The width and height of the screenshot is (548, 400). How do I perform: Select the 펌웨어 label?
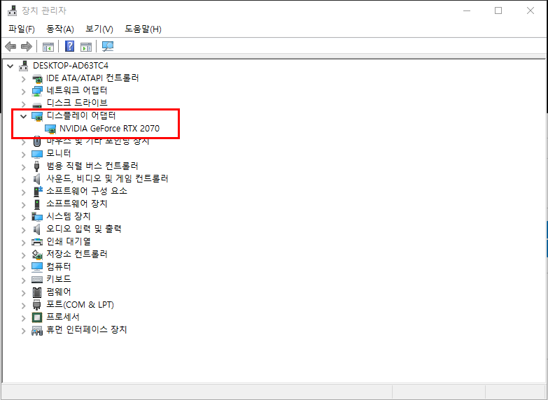click(x=59, y=292)
